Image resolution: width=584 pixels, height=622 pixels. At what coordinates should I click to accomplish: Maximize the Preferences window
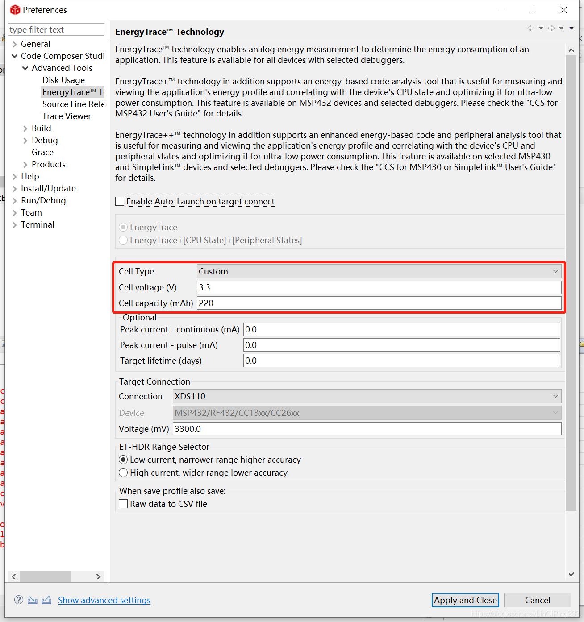pyautogui.click(x=532, y=10)
